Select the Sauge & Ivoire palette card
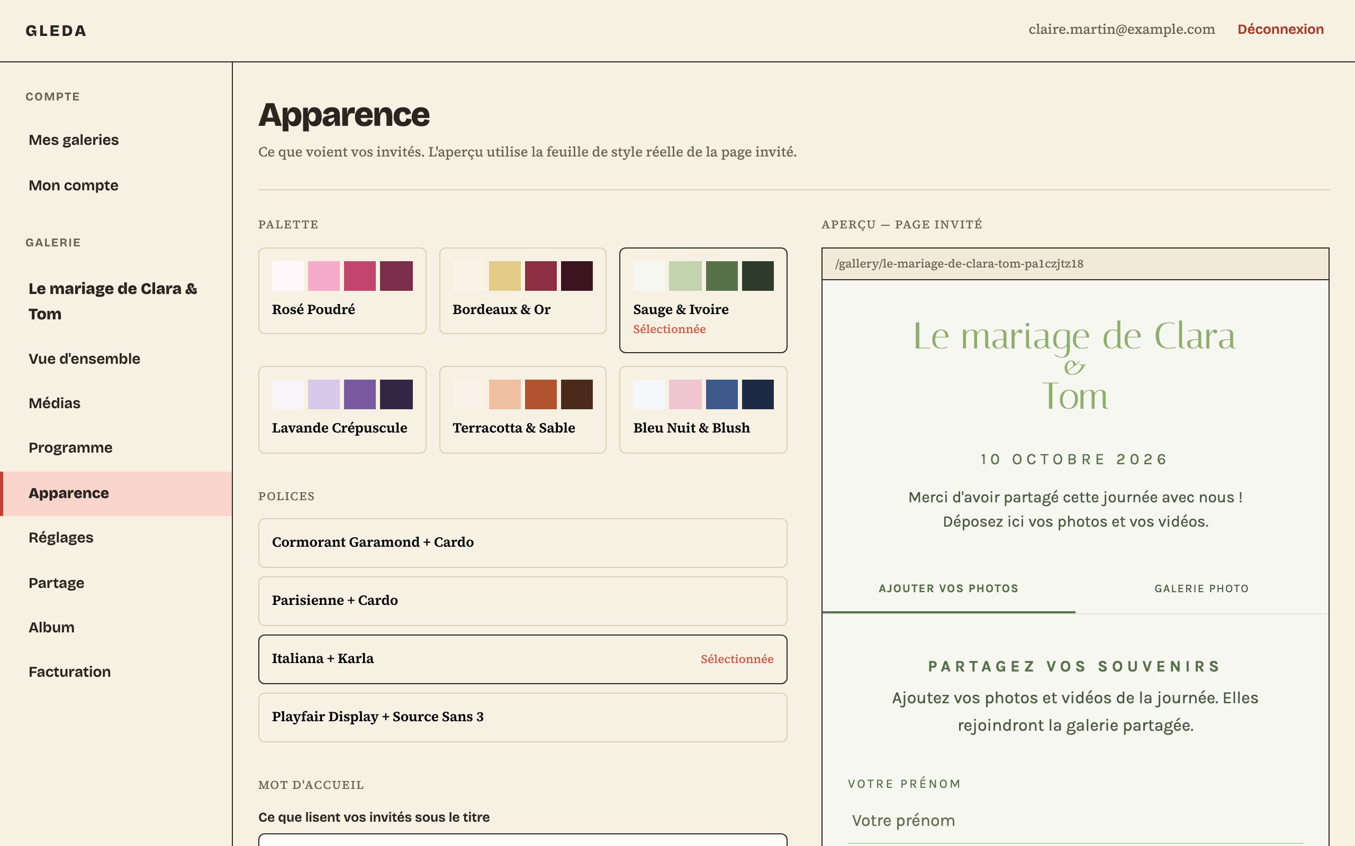 pos(703,300)
